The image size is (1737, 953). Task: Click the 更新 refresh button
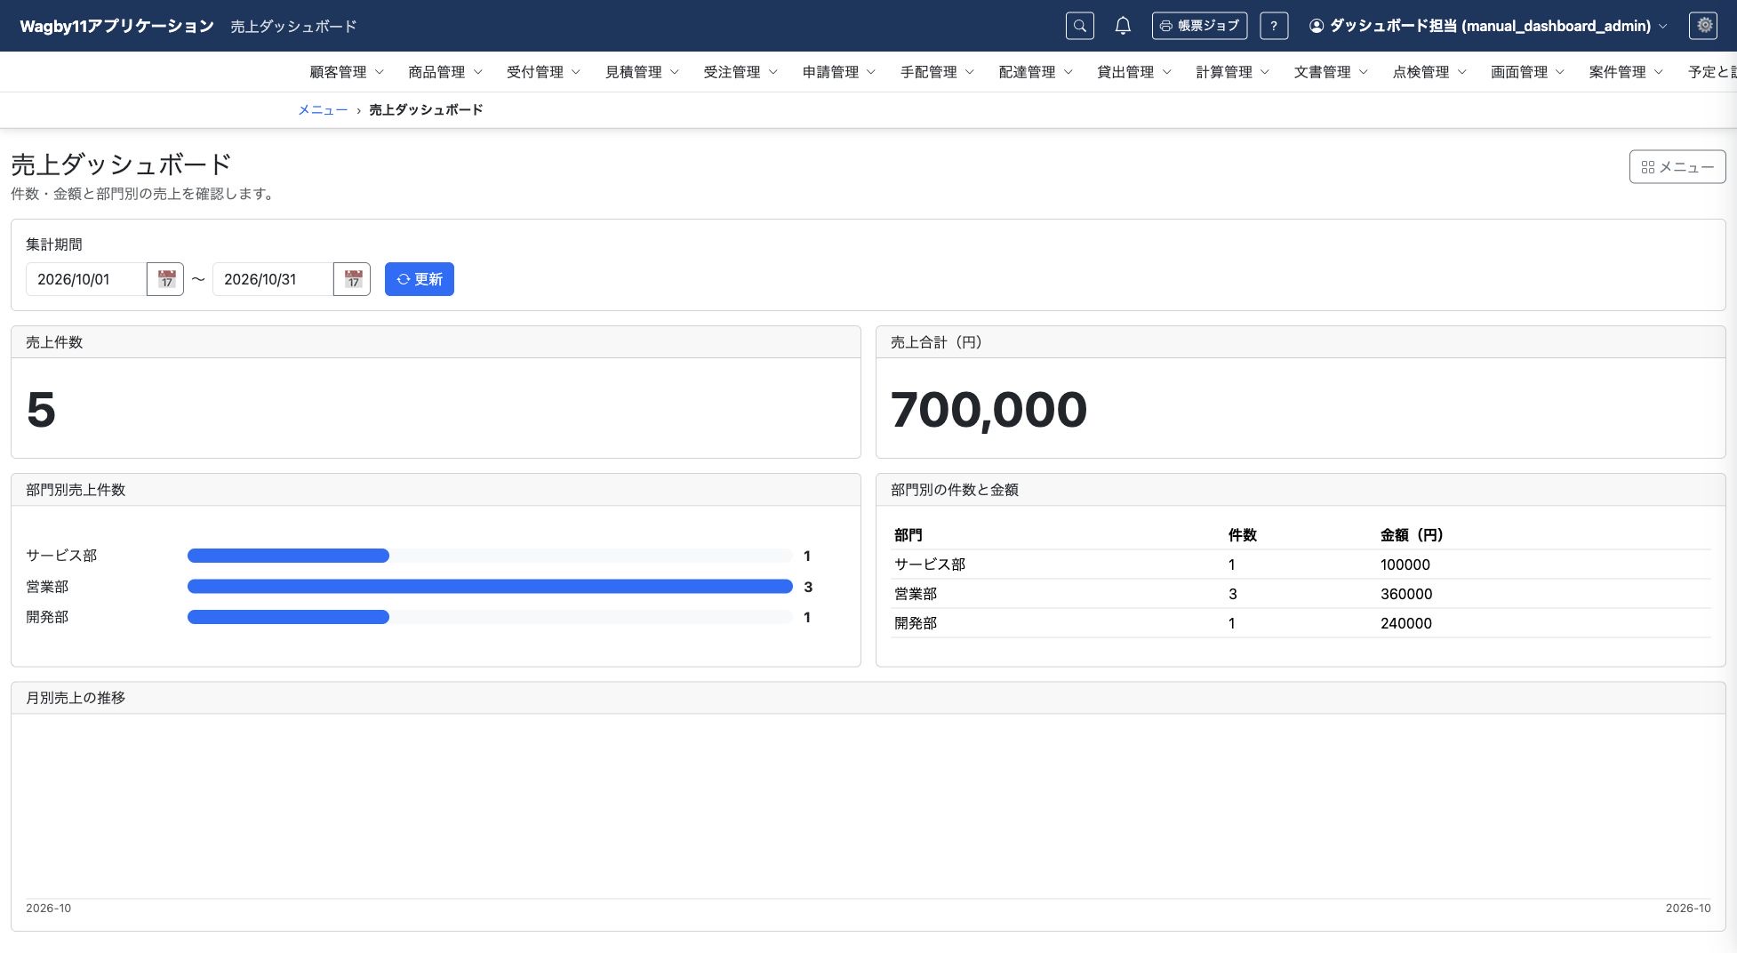[420, 279]
